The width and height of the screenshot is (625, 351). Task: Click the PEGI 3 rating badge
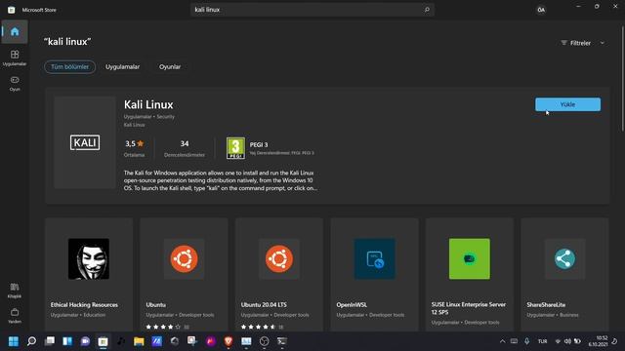coord(235,148)
